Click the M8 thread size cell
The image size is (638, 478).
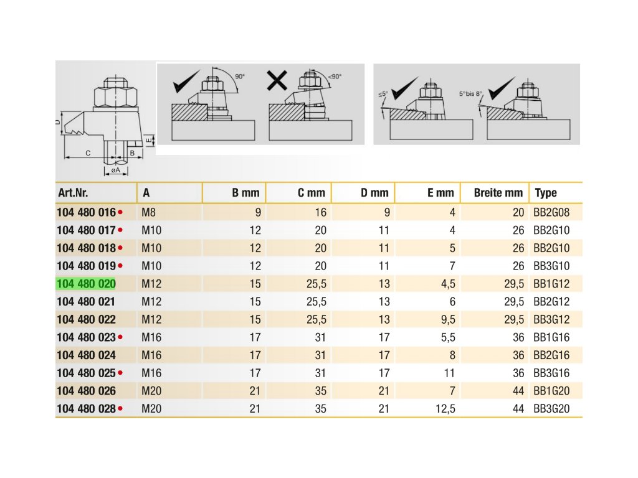[x=148, y=212]
